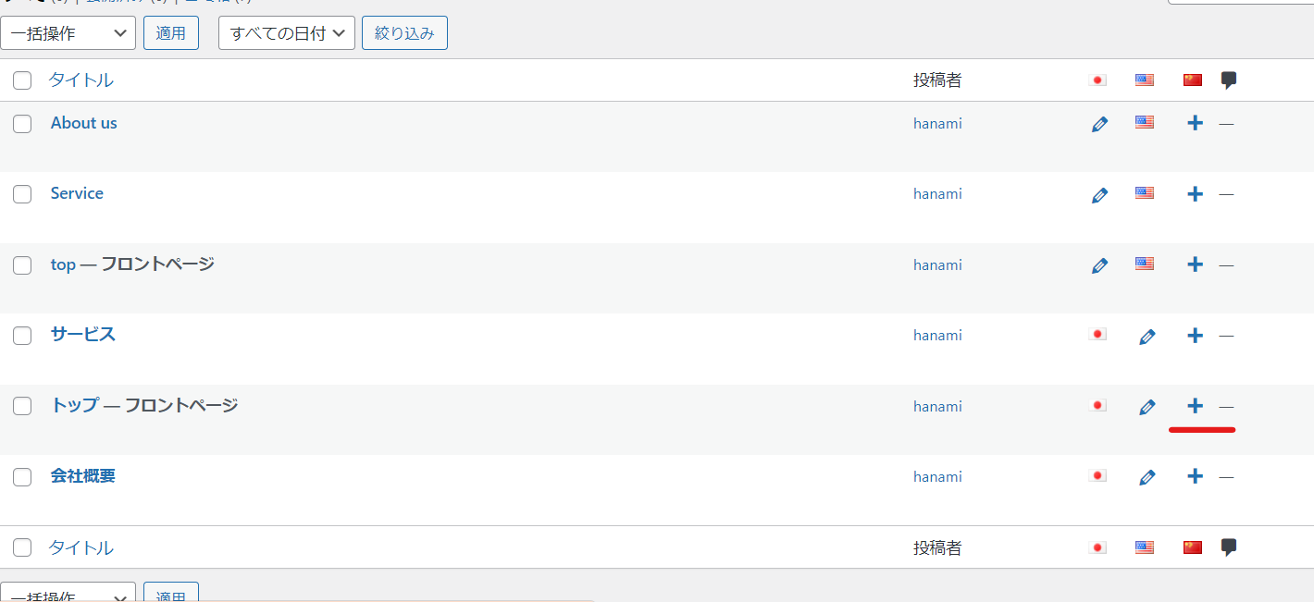Expand the すべての日付 date filter dropdown

click(286, 33)
